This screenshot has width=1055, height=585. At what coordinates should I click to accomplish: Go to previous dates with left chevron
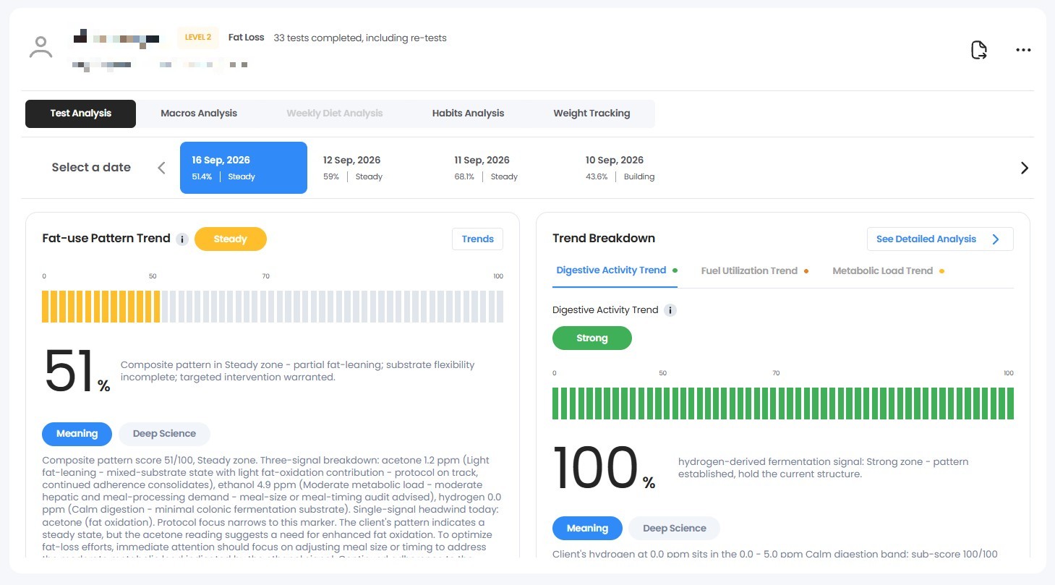point(161,168)
